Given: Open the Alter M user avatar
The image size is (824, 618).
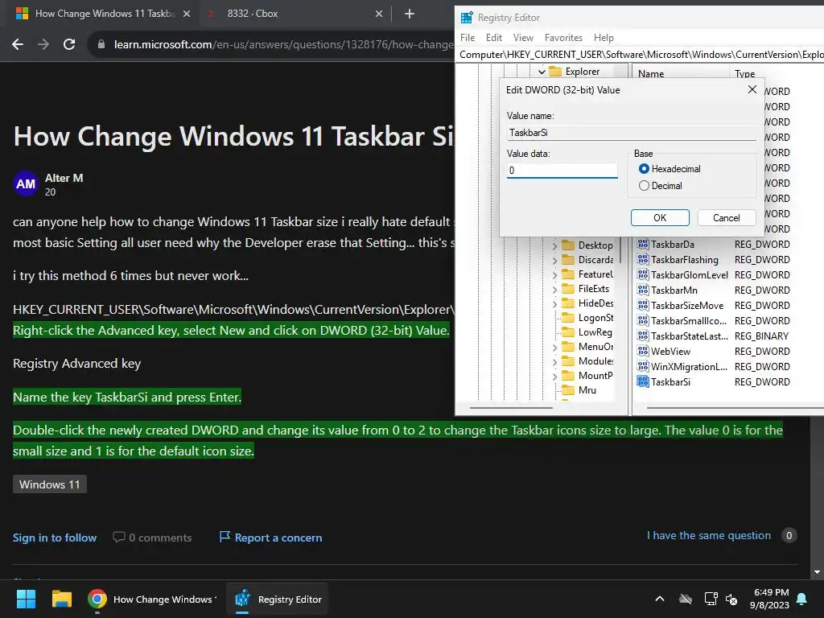Looking at the screenshot, I should (25, 183).
